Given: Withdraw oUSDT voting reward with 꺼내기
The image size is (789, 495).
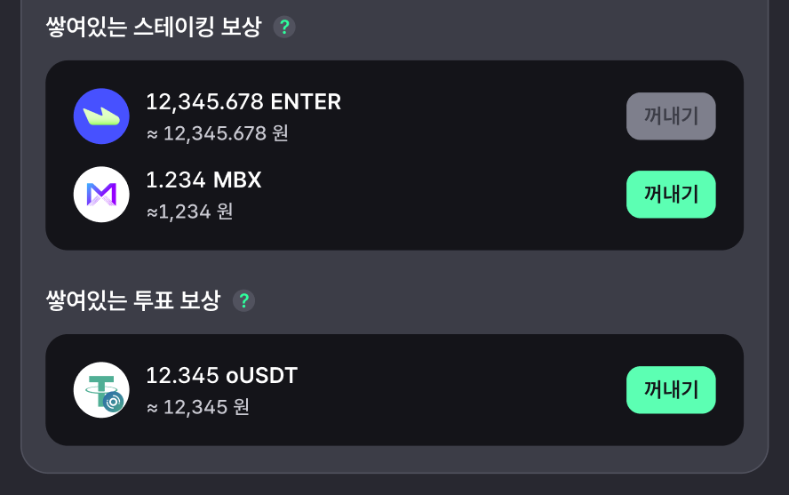Looking at the screenshot, I should point(671,390).
